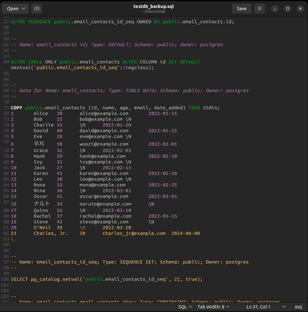Maximize the editor window

point(287,8)
